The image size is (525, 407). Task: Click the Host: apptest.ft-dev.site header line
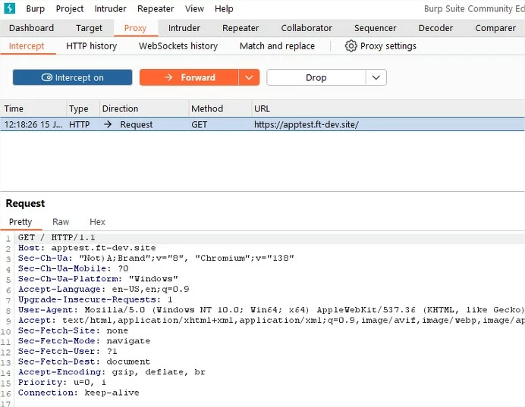tap(86, 248)
